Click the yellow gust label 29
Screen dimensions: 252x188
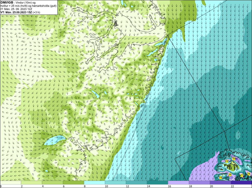pyautogui.click(x=227, y=161)
